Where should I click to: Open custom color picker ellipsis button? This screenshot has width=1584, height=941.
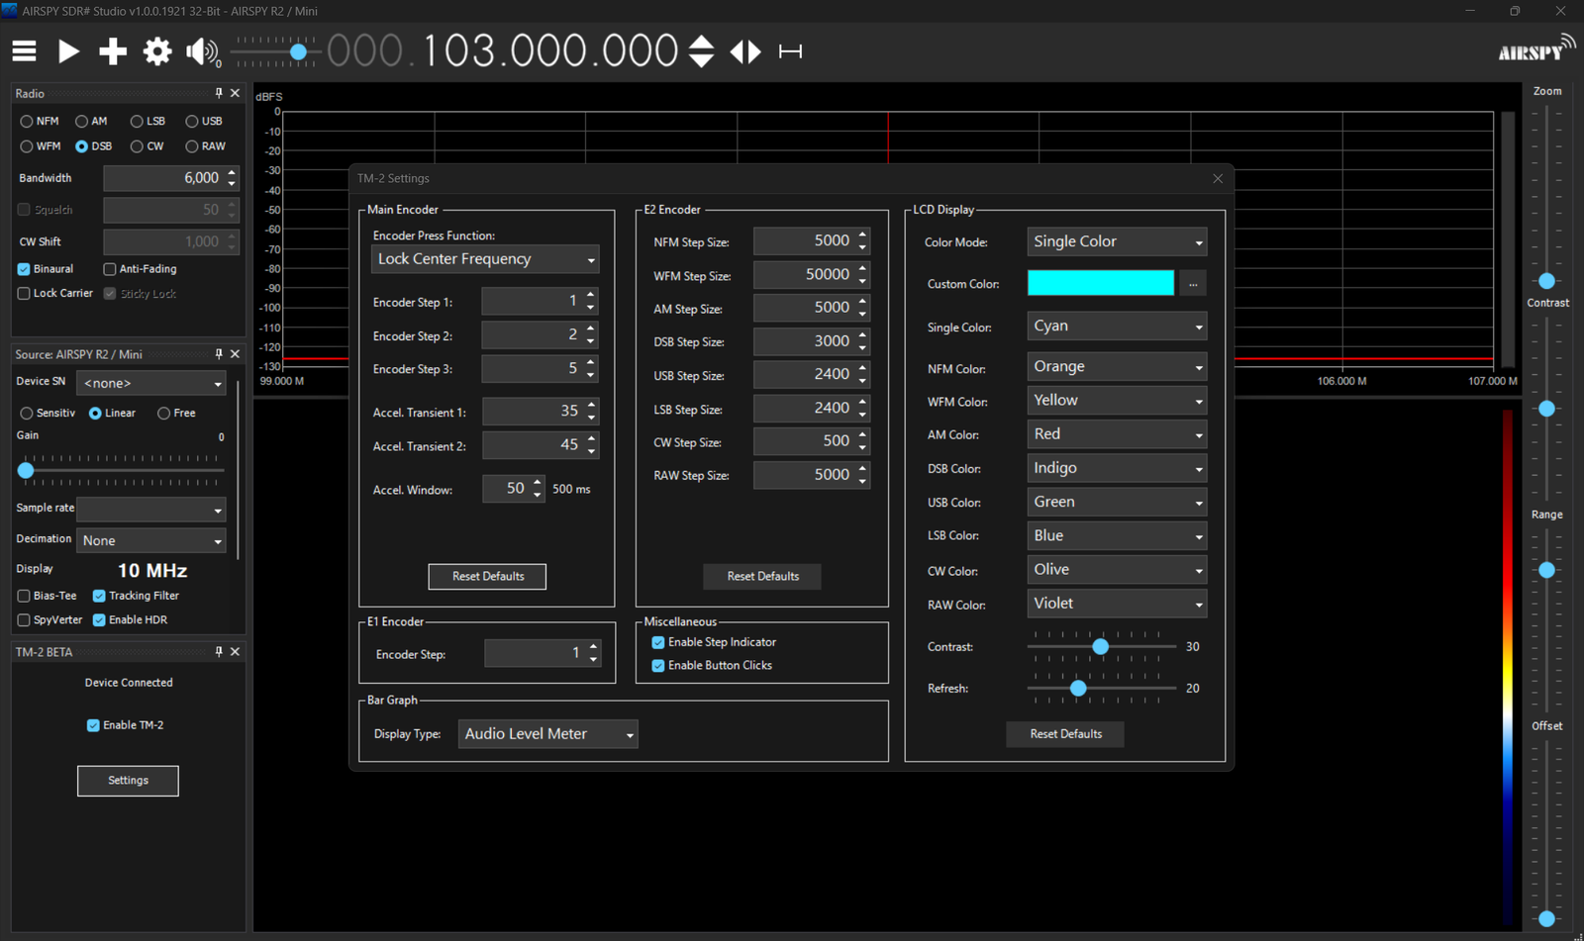[1193, 284]
